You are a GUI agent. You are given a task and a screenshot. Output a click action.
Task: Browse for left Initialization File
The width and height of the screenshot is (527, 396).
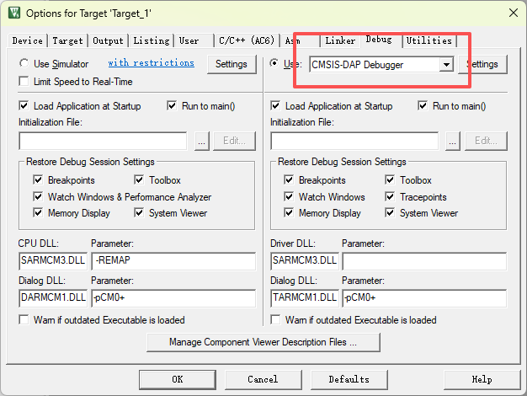[x=201, y=141]
